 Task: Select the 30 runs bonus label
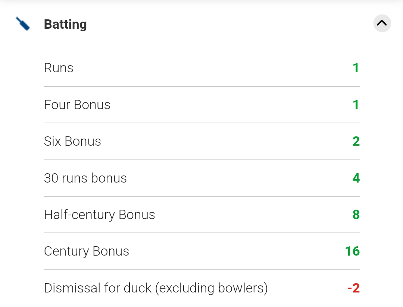click(x=85, y=178)
